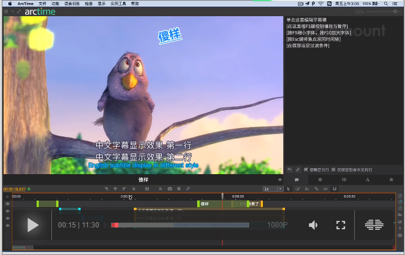Image resolution: width=405 pixels, height=255 pixels.
Task: Open the 语音识别 menu
Action: point(72,4)
